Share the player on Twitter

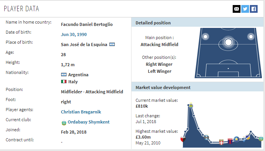point(245,9)
